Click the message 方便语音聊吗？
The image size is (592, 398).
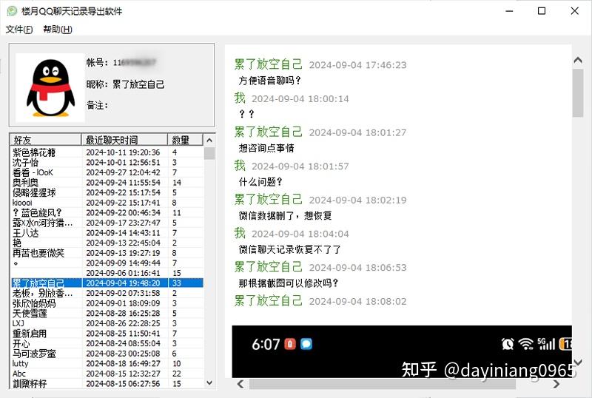270,81
